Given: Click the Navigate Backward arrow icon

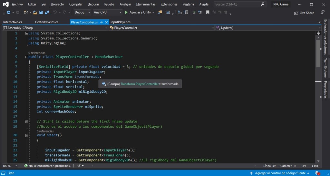Looking at the screenshot, I should pyautogui.click(x=8, y=13).
